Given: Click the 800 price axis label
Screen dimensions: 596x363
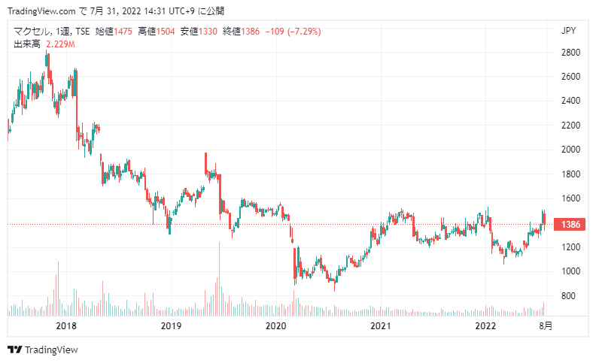Looking at the screenshot, I should tap(568, 296).
